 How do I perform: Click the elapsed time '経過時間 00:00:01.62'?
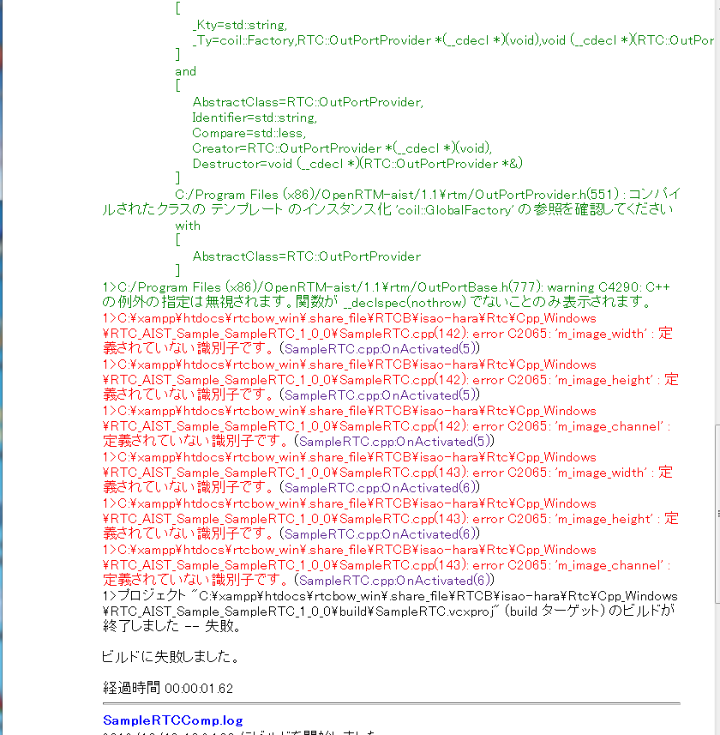coord(168,688)
